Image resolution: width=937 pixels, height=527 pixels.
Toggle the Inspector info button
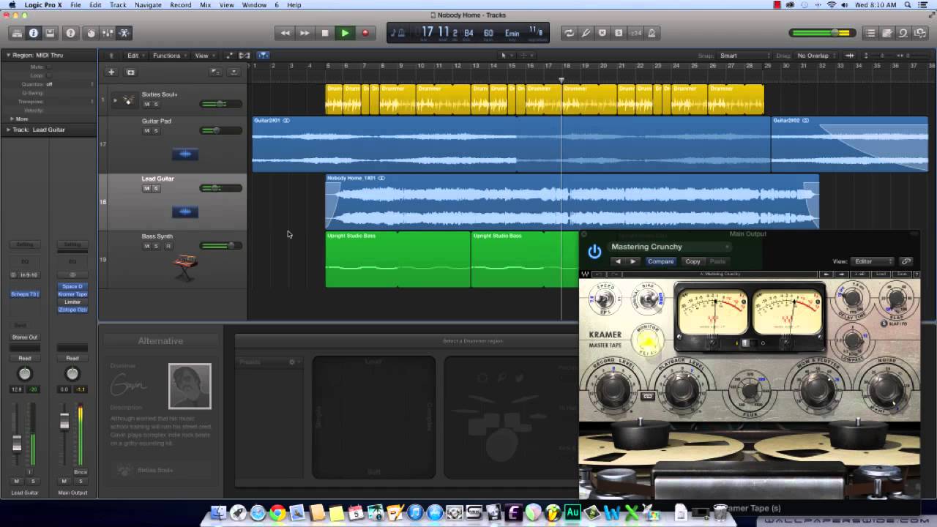(33, 33)
